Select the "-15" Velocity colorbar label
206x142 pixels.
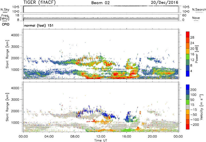tap(194, 110)
